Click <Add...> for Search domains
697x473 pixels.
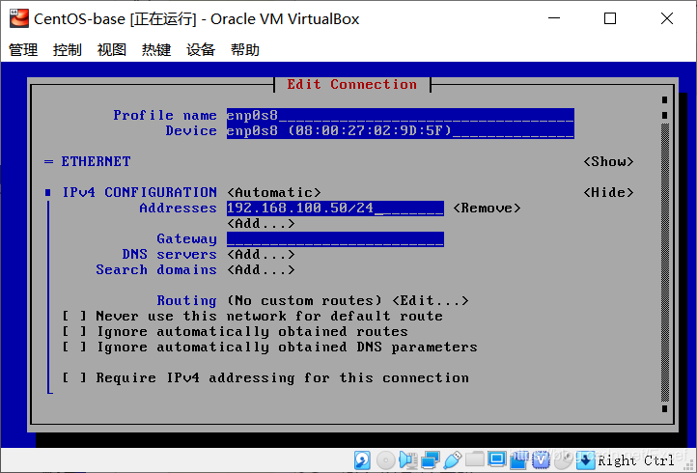261,270
